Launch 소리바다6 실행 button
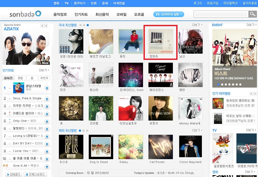 (169, 14)
